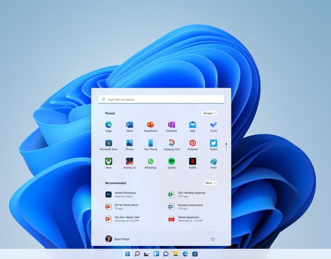Open Chat from the taskbar
This screenshot has width=331, height=259.
click(x=166, y=254)
